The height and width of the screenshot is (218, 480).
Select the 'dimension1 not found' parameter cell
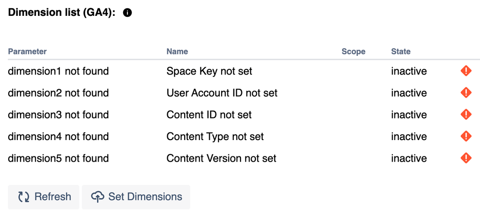[x=58, y=71]
